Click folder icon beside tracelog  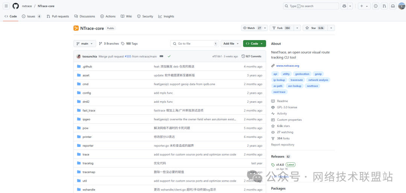coord(79,163)
